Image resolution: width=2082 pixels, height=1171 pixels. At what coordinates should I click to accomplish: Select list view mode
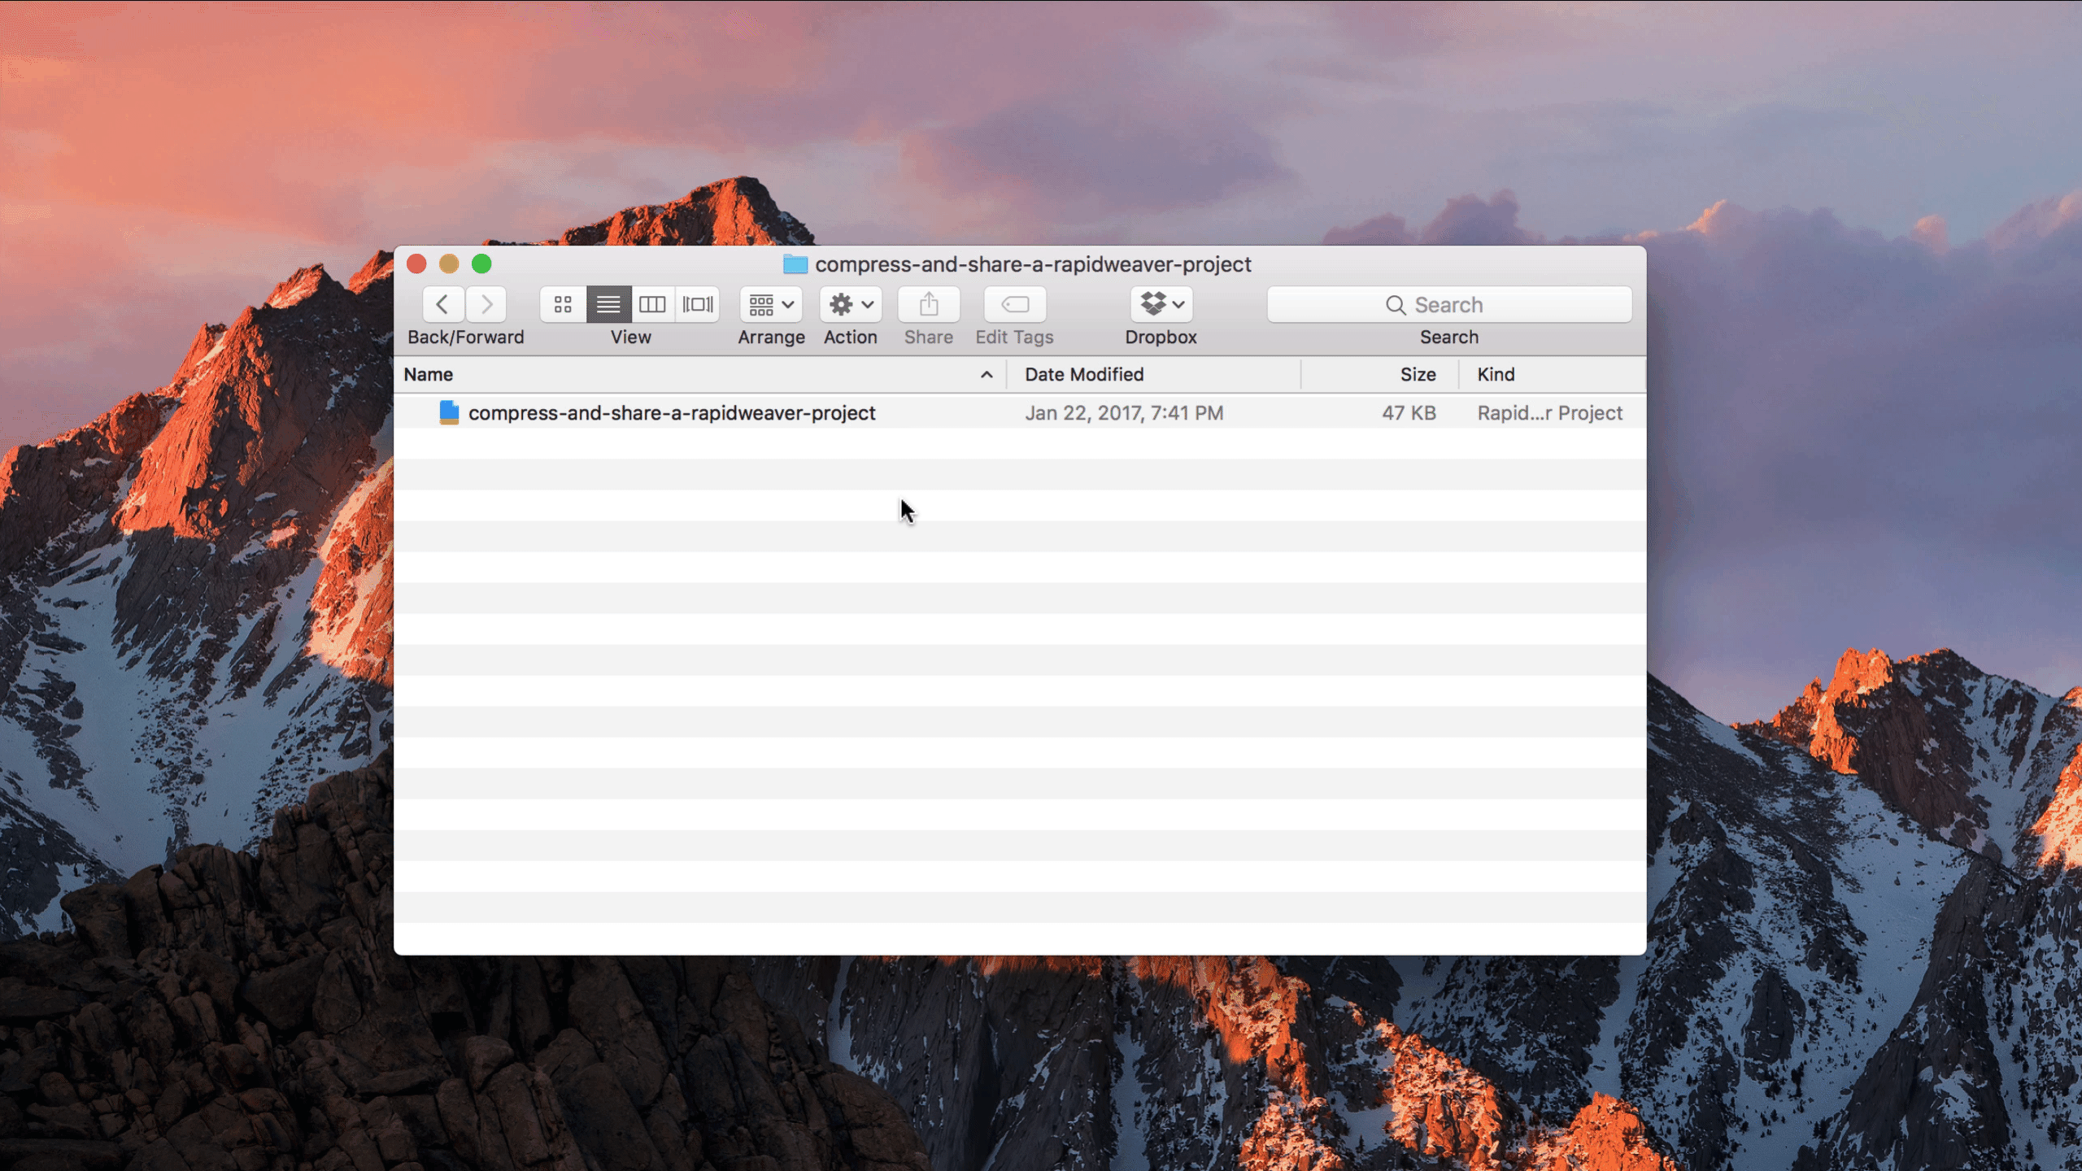click(x=608, y=304)
